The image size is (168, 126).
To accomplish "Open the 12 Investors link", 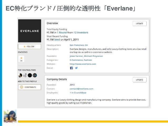I will point(81,33).
